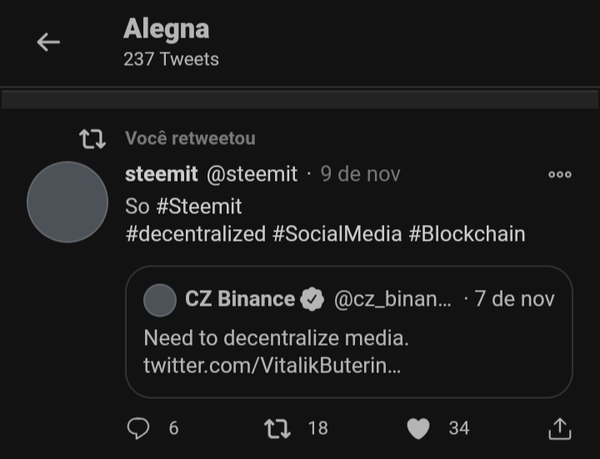Screen dimensions: 600x459
Task: Open the #SocialMedia hashtag
Action: click(337, 234)
